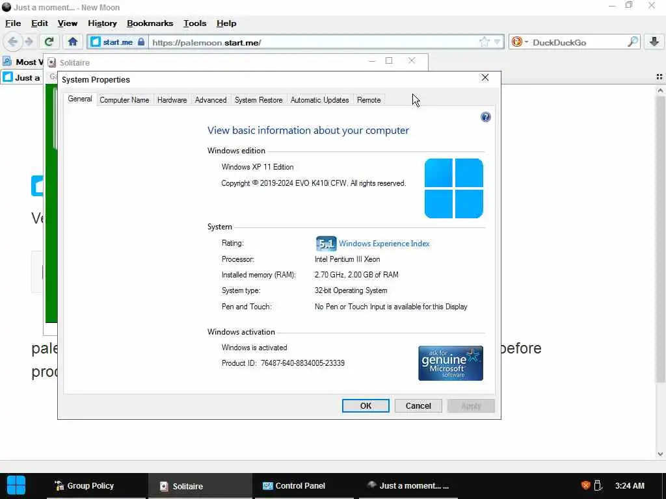Click the 32-bit Operating System text
This screenshot has width=666, height=499.
351,290
